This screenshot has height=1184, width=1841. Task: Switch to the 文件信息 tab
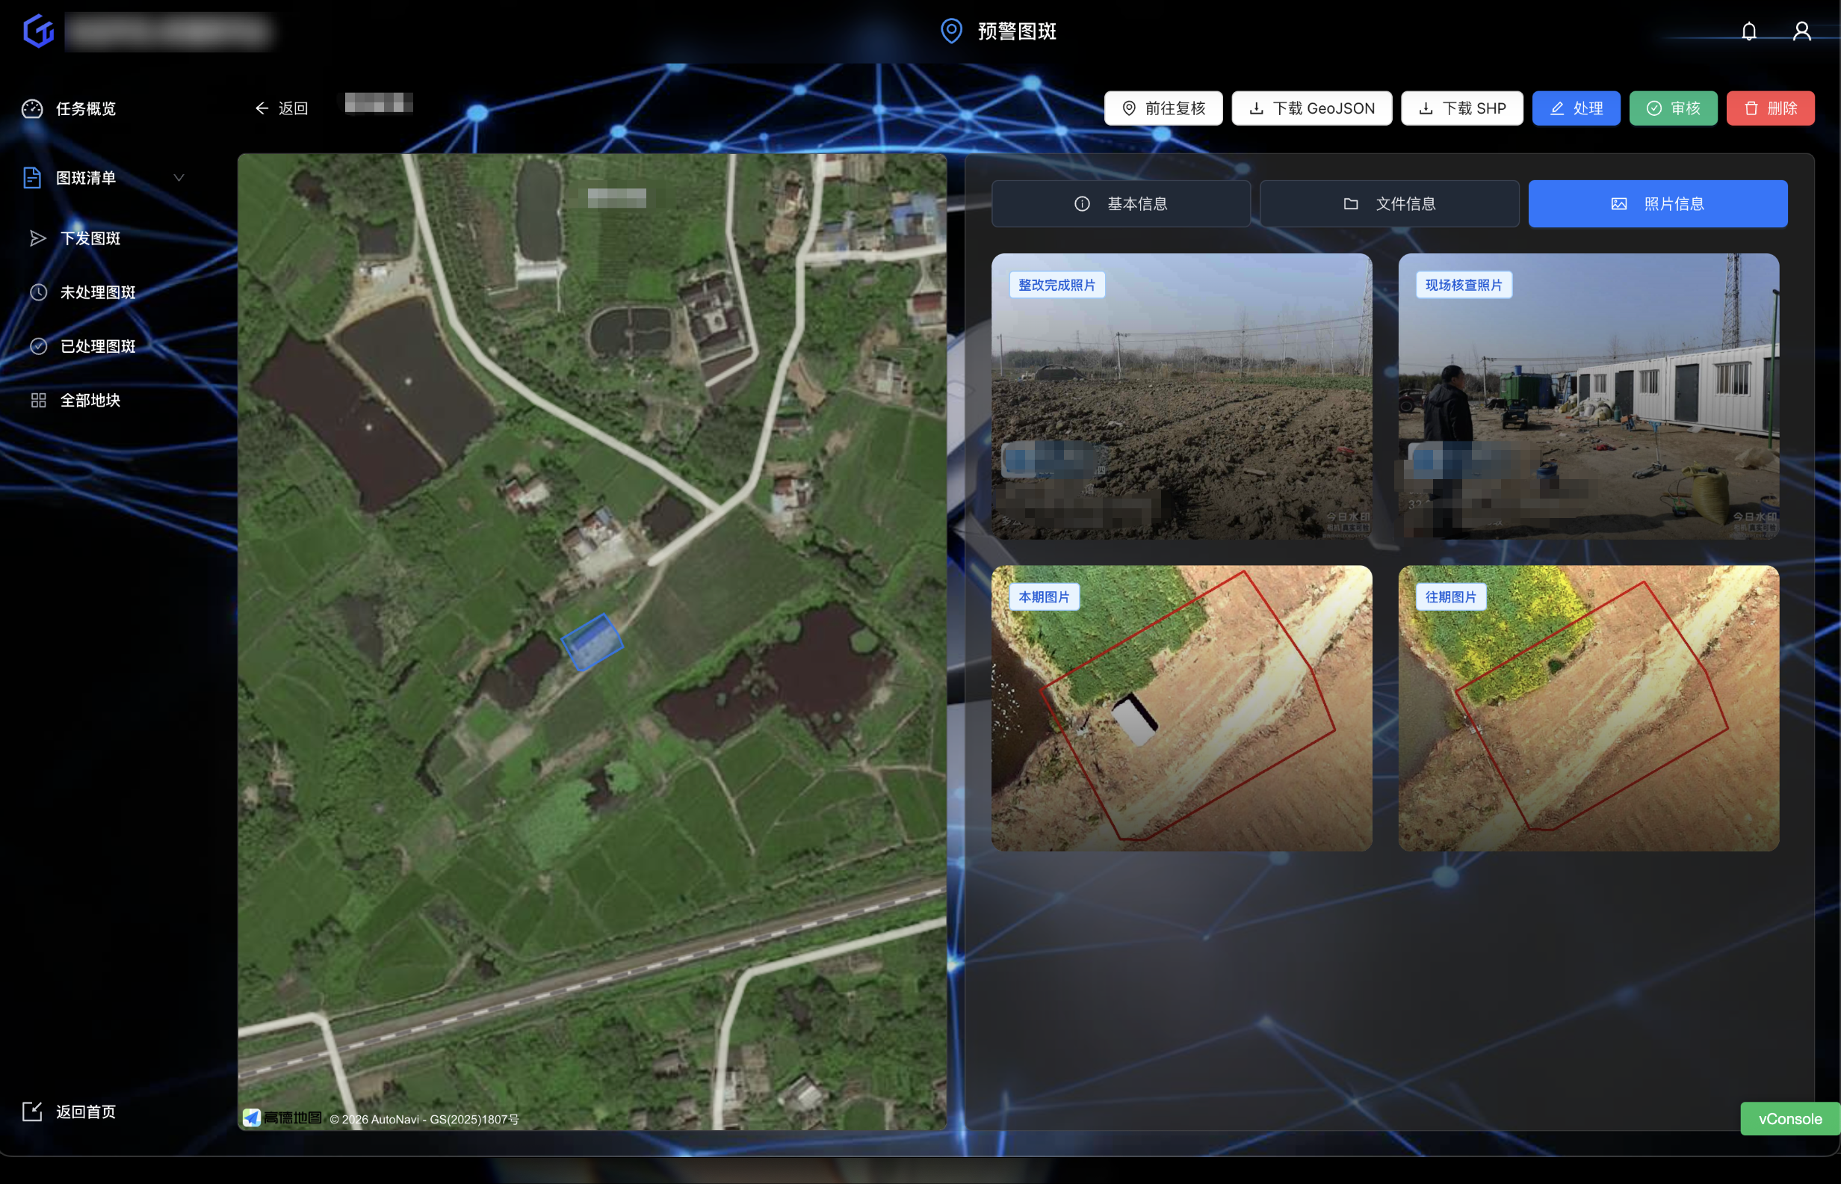[1388, 204]
